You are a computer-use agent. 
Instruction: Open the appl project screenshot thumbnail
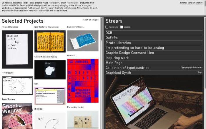click(50, 96)
